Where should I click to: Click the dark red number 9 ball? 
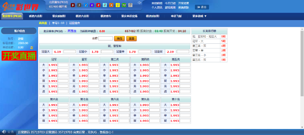coord(73,5)
